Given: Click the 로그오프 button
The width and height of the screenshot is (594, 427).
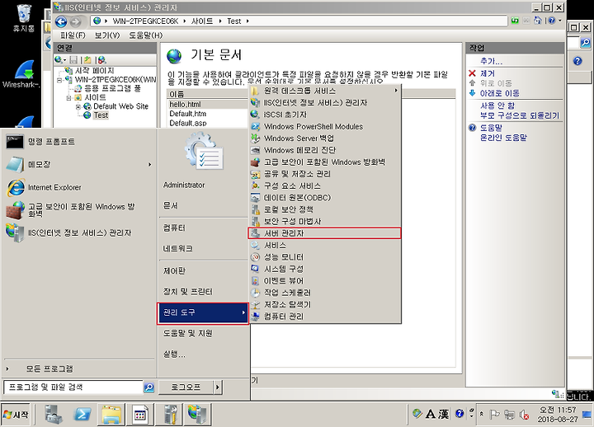Looking at the screenshot, I should pos(186,387).
